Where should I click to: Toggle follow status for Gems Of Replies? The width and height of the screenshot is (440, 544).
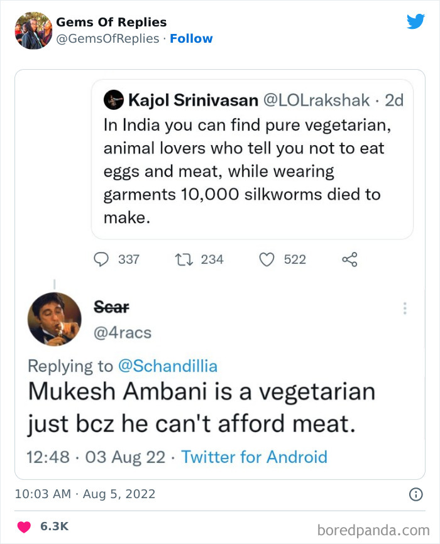pyautogui.click(x=192, y=38)
